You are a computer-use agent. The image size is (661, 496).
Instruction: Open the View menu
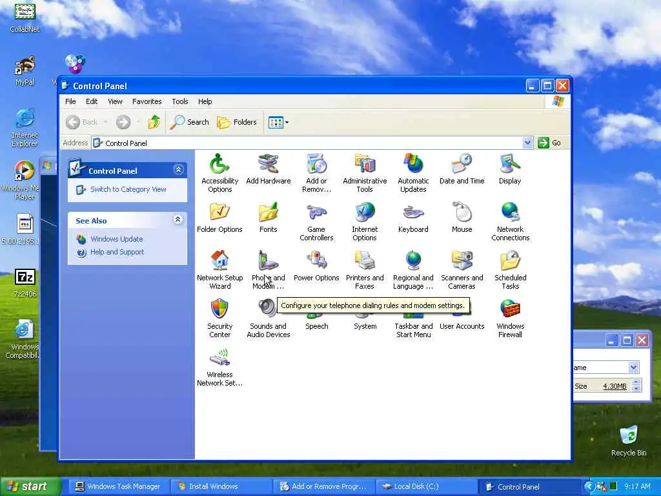115,101
